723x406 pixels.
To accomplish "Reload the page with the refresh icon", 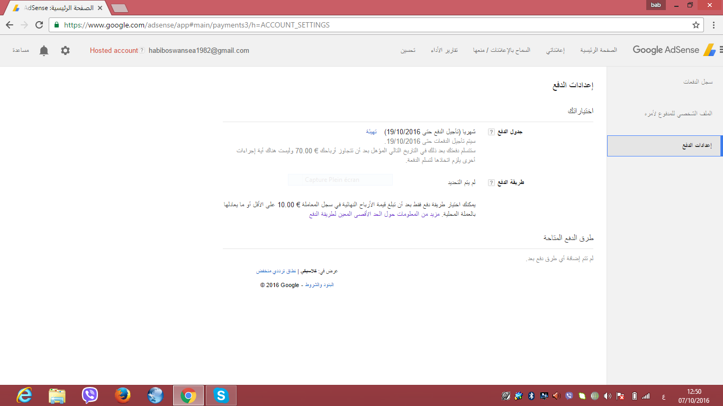I will [x=39, y=25].
